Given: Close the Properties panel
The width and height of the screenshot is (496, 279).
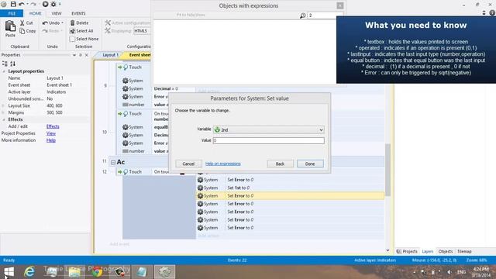Looking at the screenshot, I should (87, 55).
